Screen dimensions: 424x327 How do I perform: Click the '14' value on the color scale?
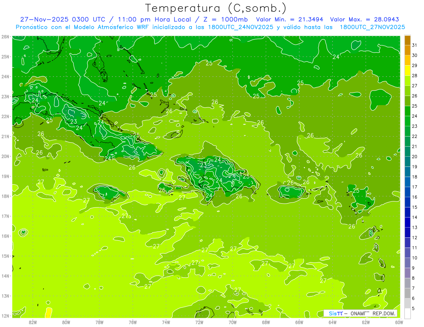[415, 217]
